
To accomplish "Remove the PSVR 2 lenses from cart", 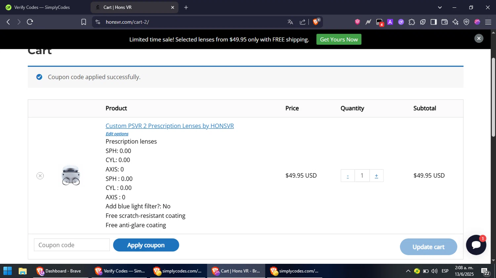I will (40, 176).
